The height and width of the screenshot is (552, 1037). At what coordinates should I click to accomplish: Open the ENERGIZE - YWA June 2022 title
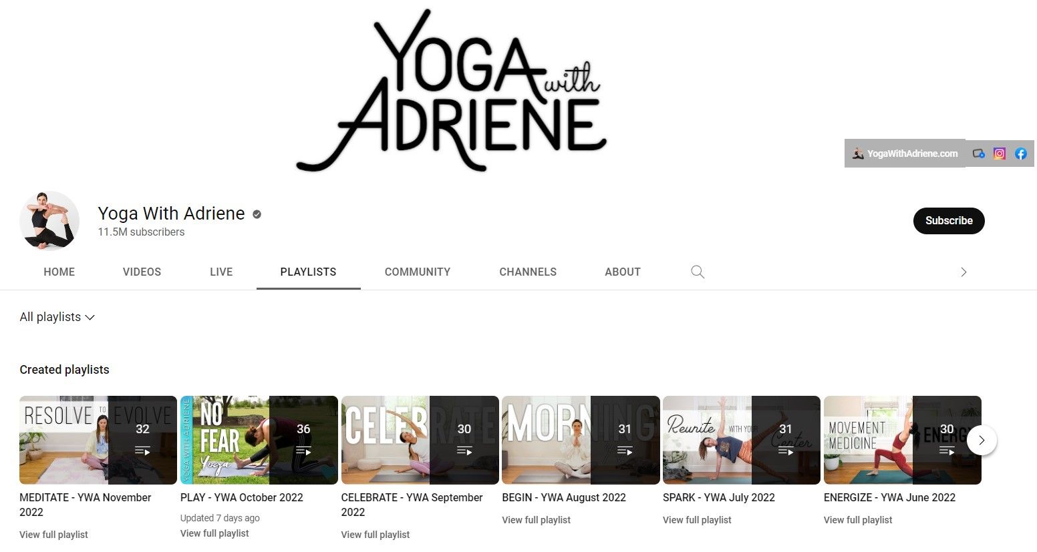tap(890, 497)
